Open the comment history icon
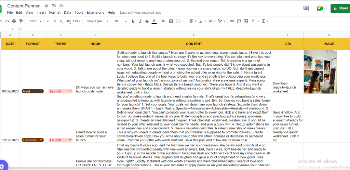Viewport: 350px width, 170px height. (x=306, y=8)
